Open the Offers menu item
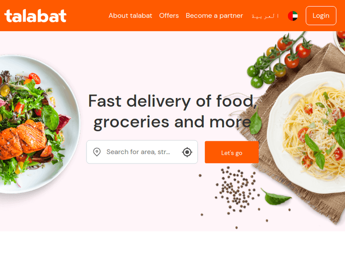Viewport: 345px width, 259px height. tap(169, 16)
